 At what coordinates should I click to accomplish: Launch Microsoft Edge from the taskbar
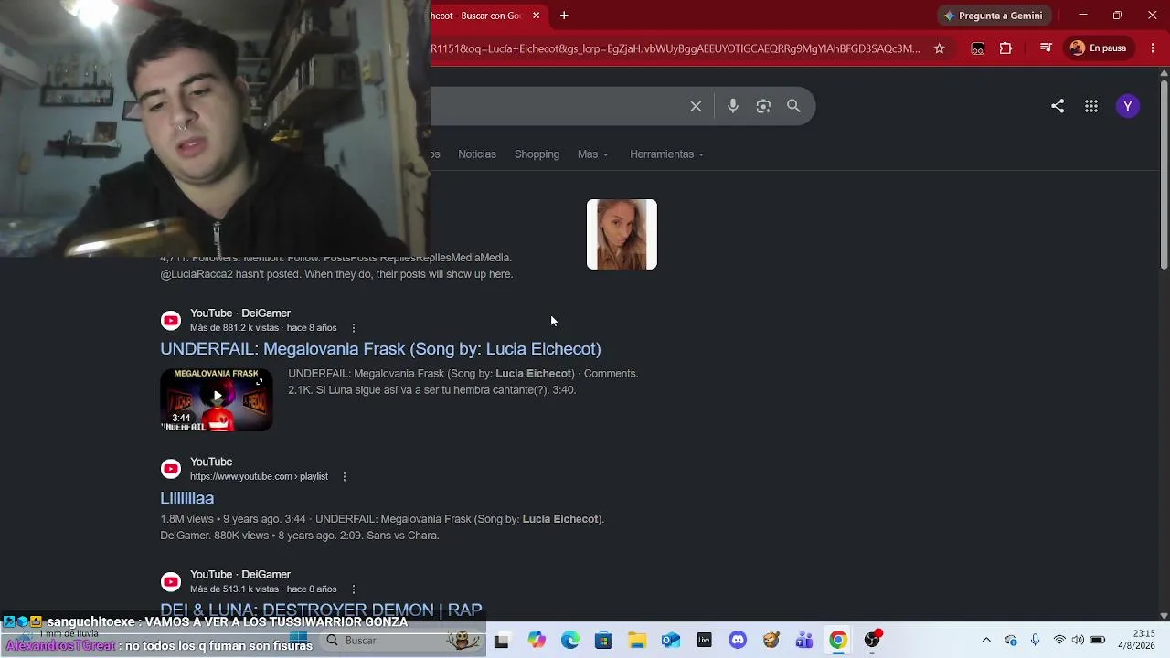coord(570,641)
